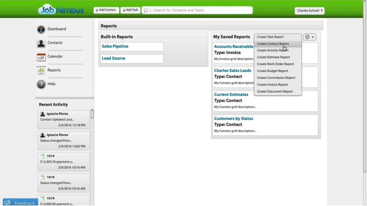Open the Sales Pipeline built-in report

[x=115, y=46]
